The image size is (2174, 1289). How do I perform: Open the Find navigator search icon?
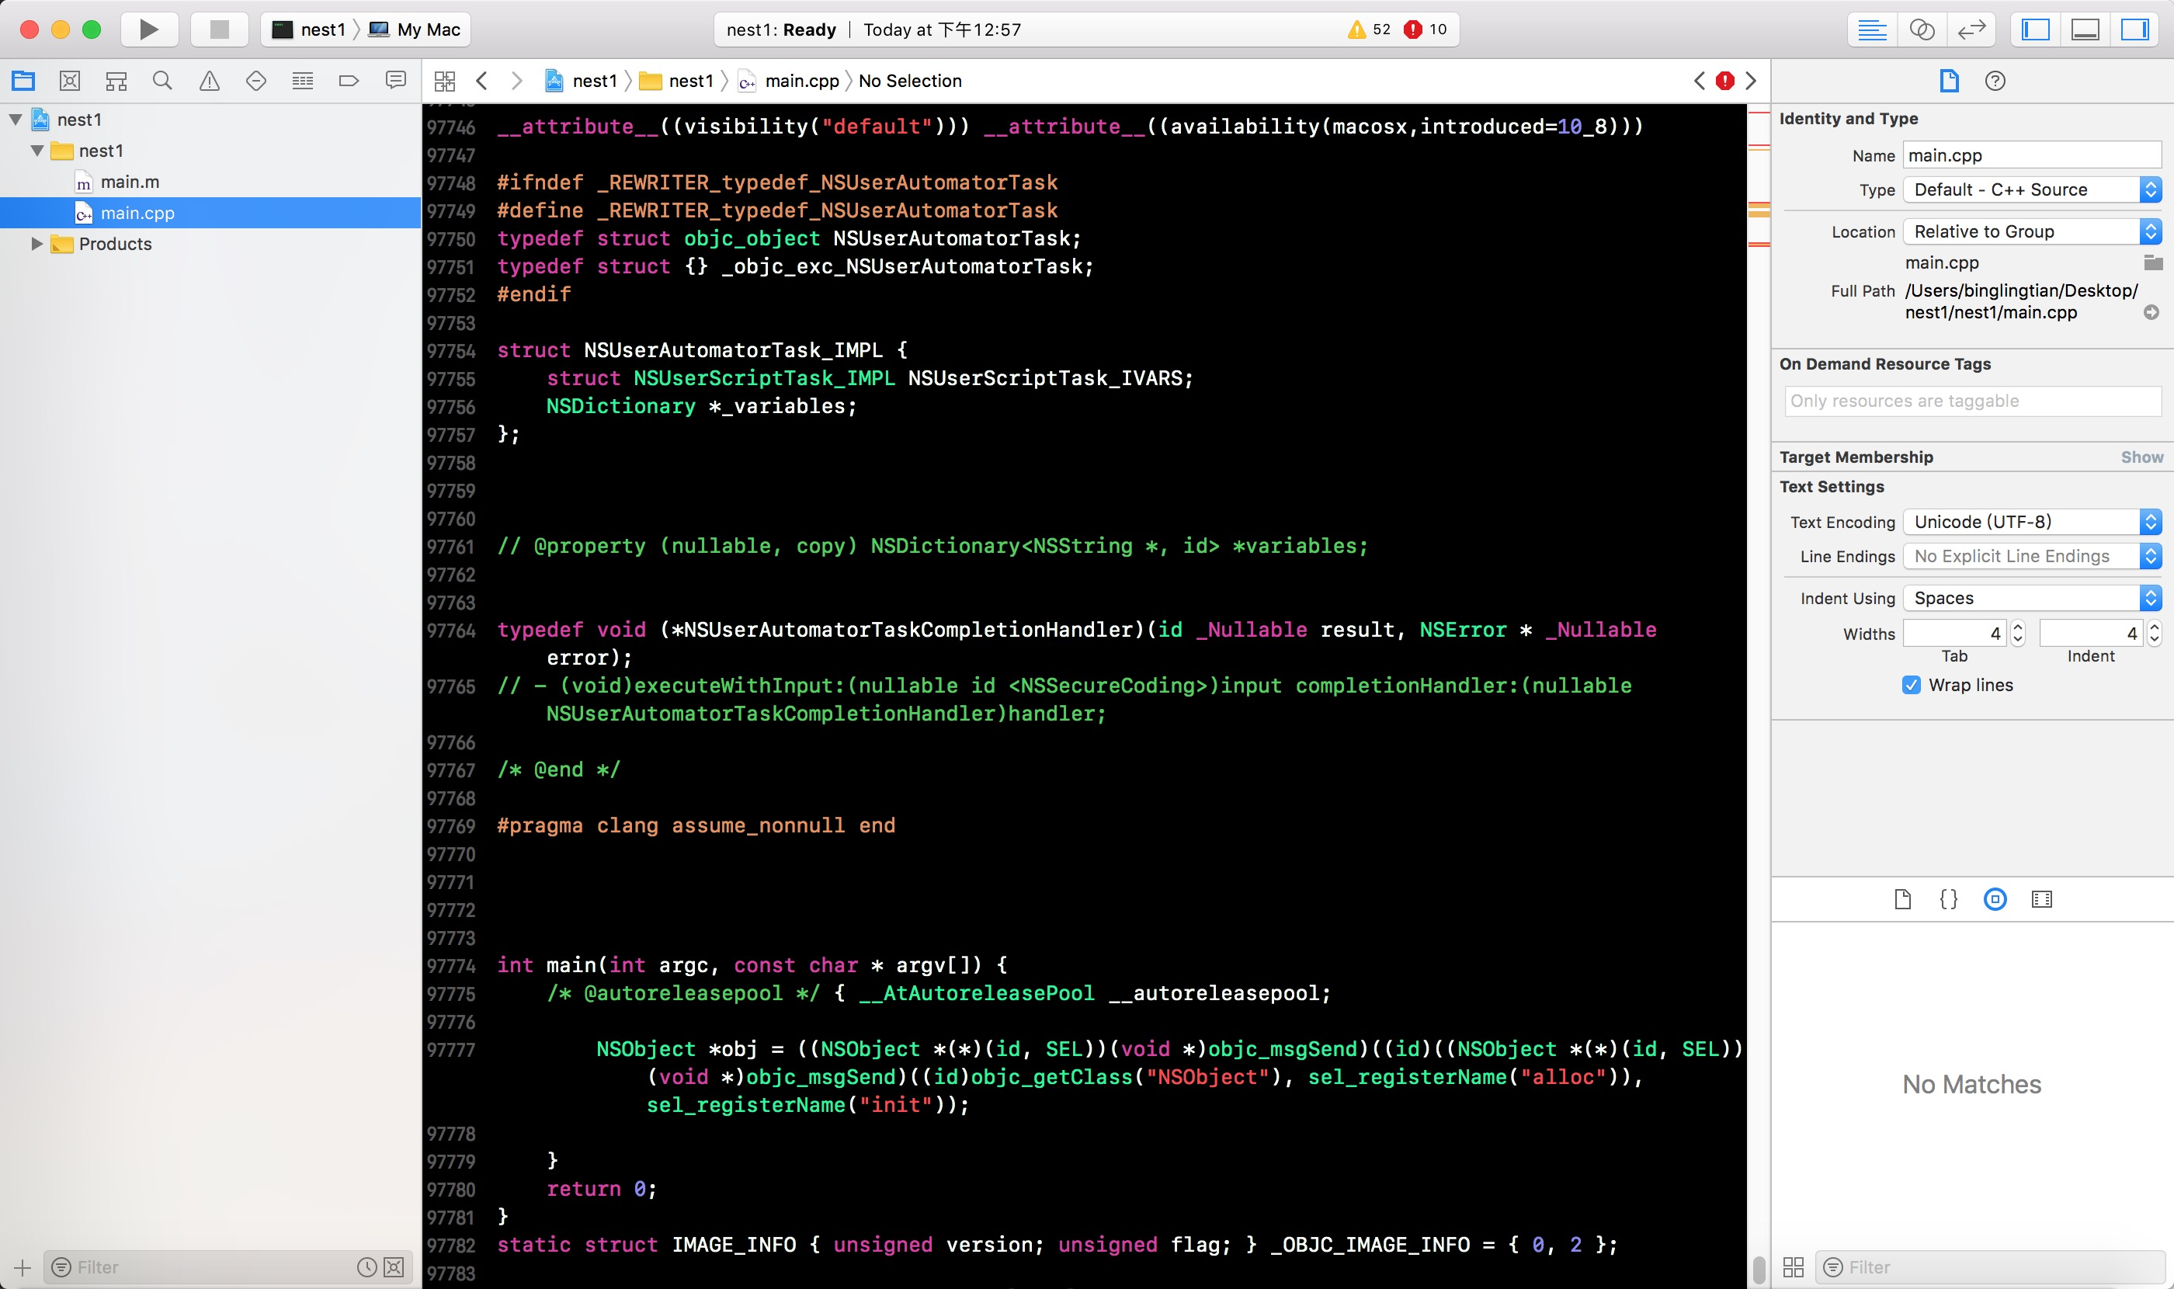[x=162, y=81]
